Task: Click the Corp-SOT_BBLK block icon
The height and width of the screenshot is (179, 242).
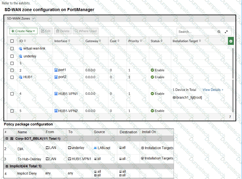Action: click(x=12, y=139)
